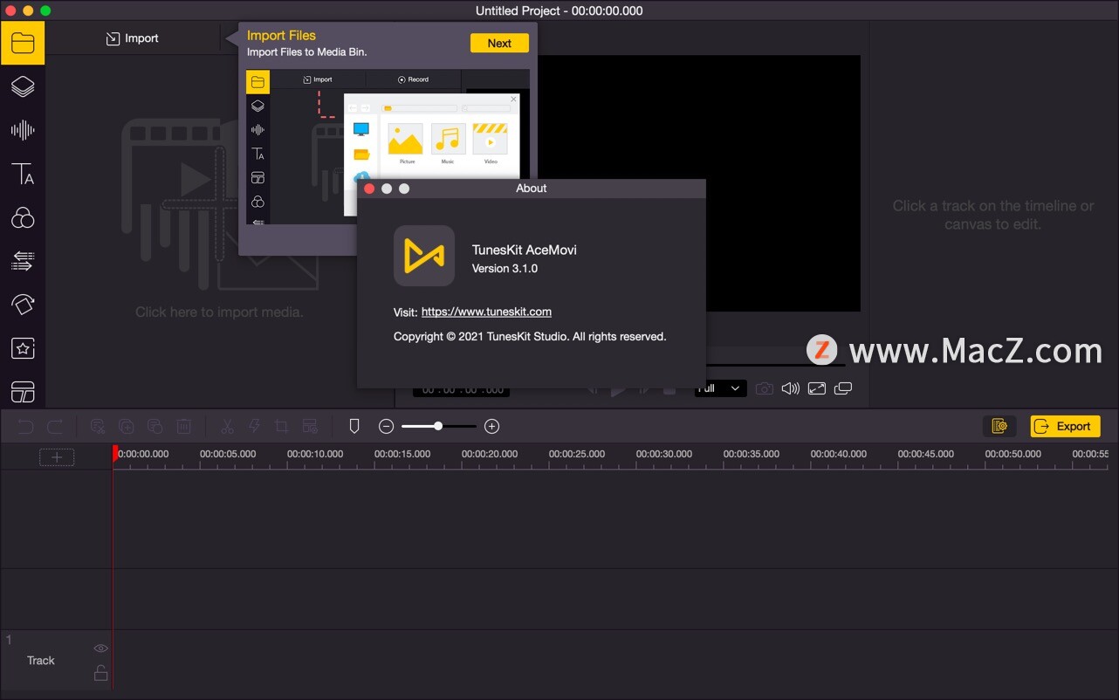Click the detach preview window icon
1119x700 pixels.
843,388
